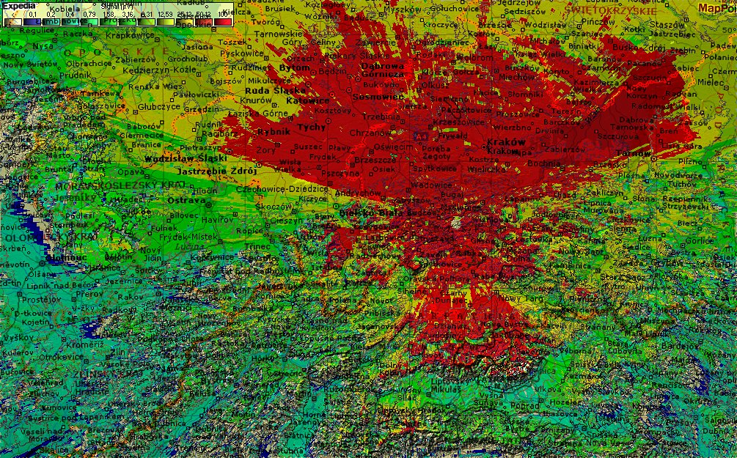The image size is (737, 458).
Task: Click the A4 motorway shield icon
Action: [421, 136]
